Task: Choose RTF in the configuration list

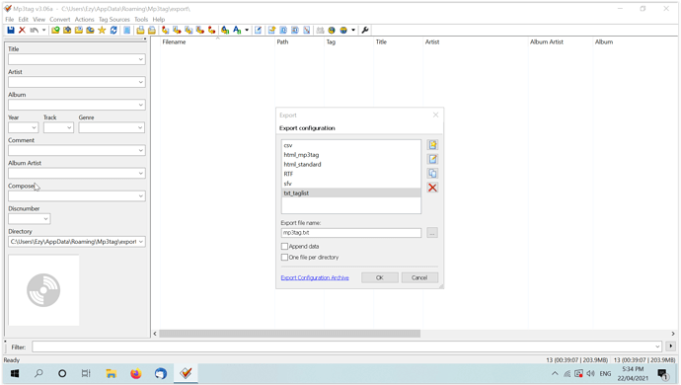Action: [351, 174]
